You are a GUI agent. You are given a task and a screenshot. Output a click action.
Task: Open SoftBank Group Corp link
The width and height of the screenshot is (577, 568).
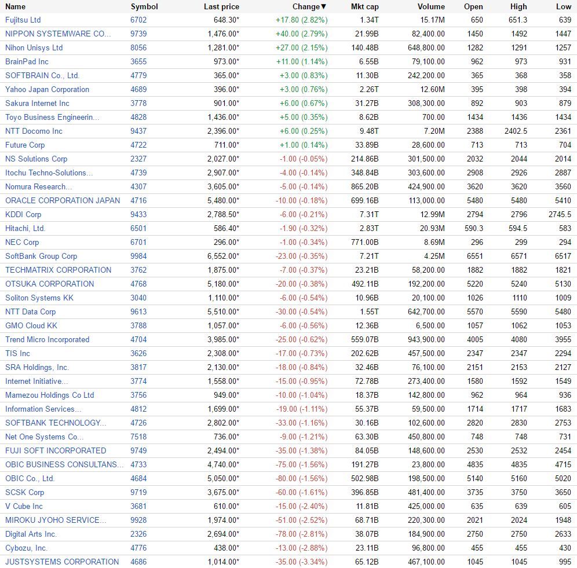41,256
